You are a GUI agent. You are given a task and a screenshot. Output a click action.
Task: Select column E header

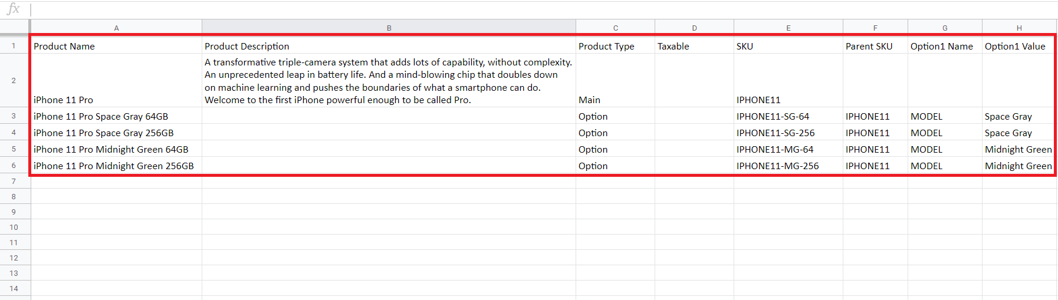[788, 28]
